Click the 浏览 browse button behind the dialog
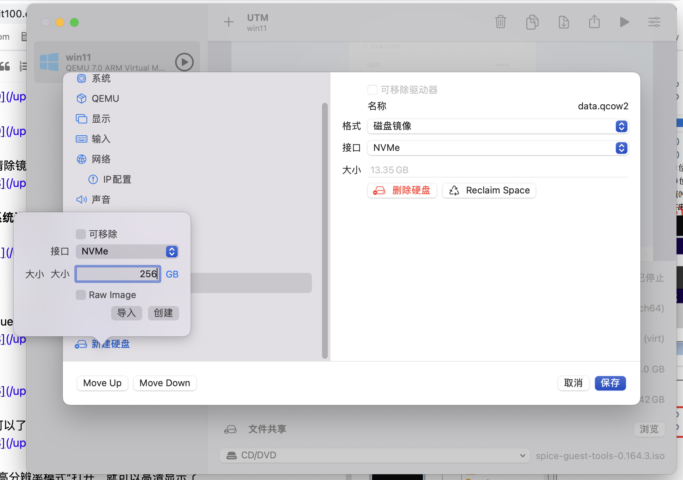 click(649, 429)
